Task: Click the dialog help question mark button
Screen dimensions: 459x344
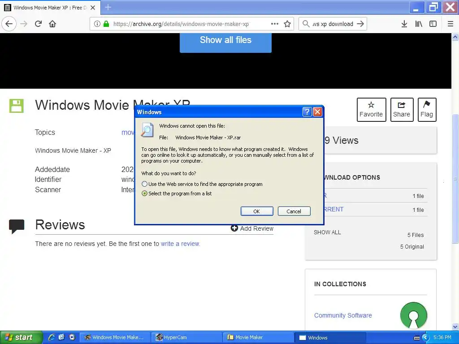Action: point(307,112)
